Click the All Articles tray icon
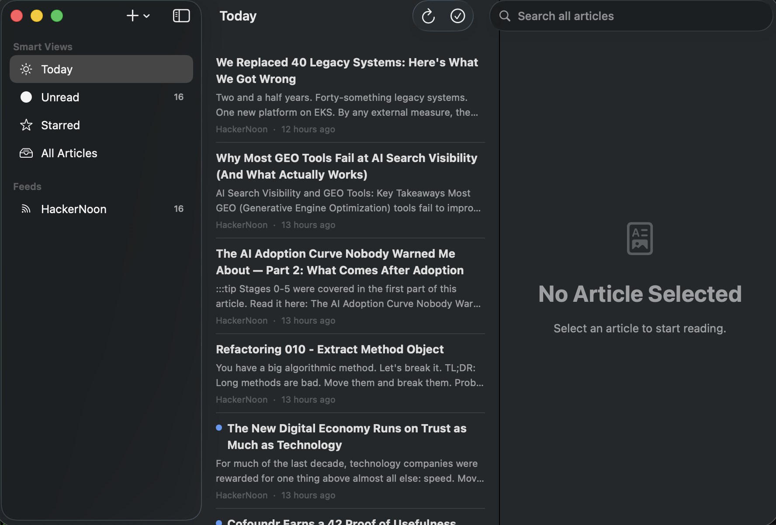Viewport: 776px width, 525px height. 26,153
